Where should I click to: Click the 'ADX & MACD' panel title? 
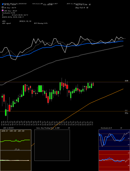click(8, 128)
